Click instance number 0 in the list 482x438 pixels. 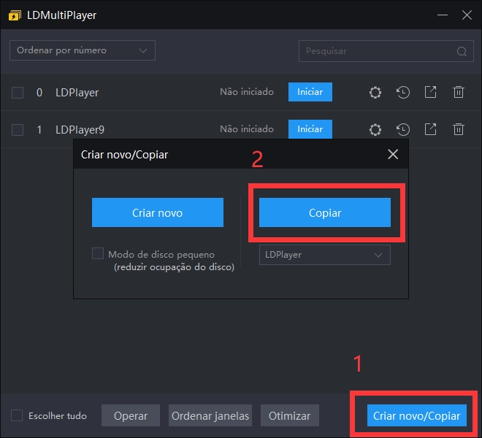point(39,93)
